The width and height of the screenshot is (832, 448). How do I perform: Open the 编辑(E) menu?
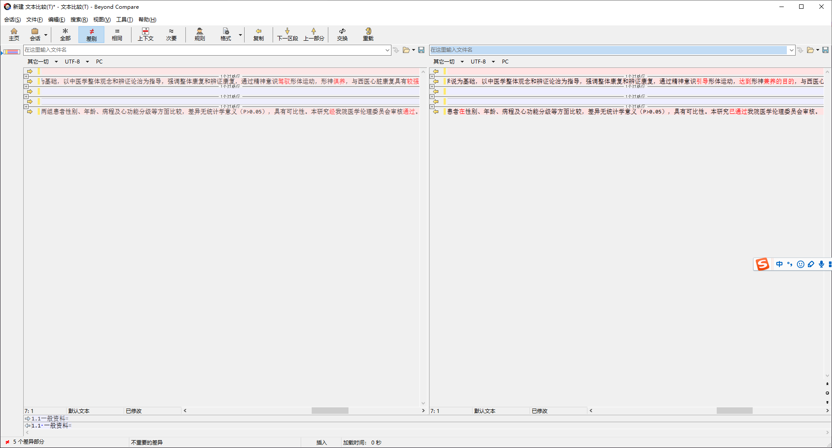click(57, 20)
